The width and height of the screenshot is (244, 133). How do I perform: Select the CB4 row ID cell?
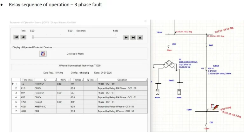pyautogui.click(x=45, y=111)
